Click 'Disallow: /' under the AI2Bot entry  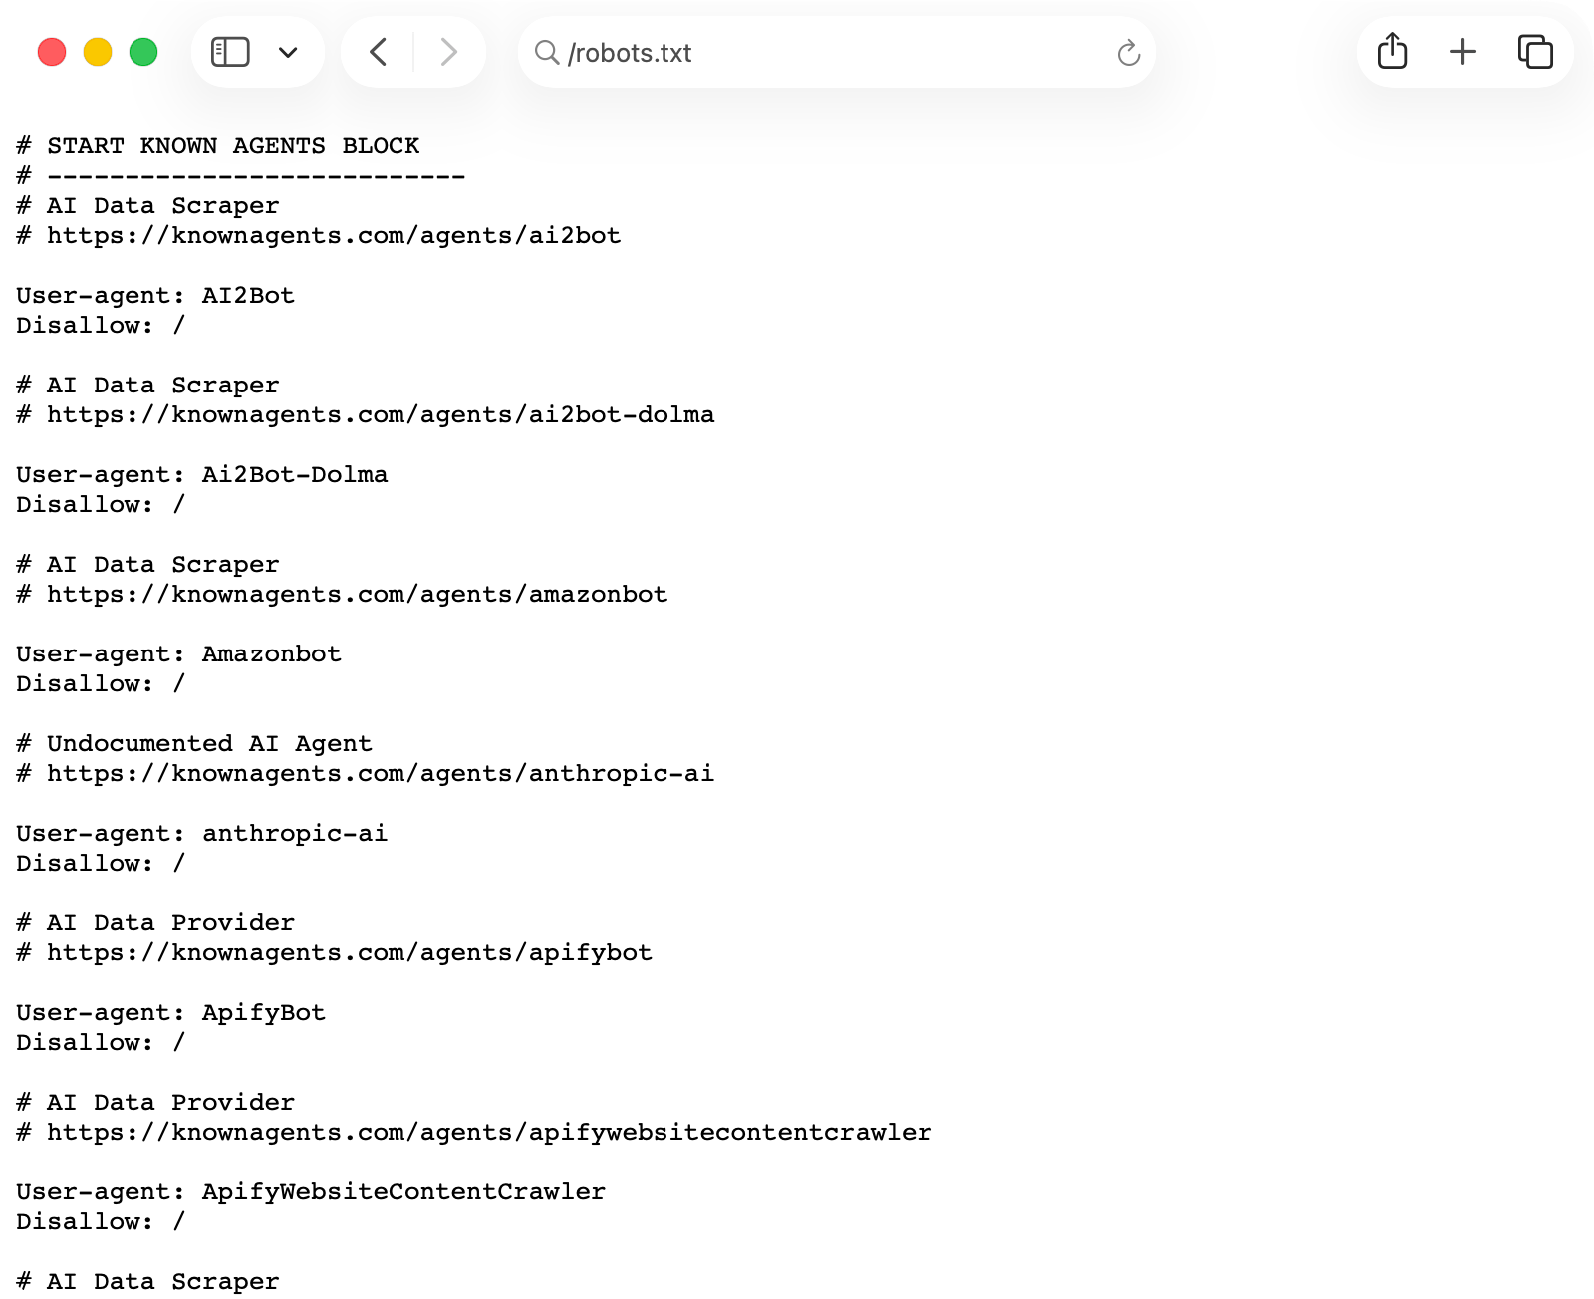point(101,326)
